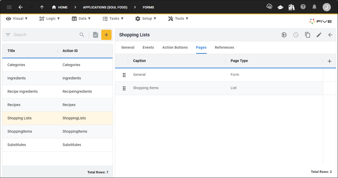Viewport: 338px width, 178px height.
Task: Open the General page caption row
Action: point(219,75)
